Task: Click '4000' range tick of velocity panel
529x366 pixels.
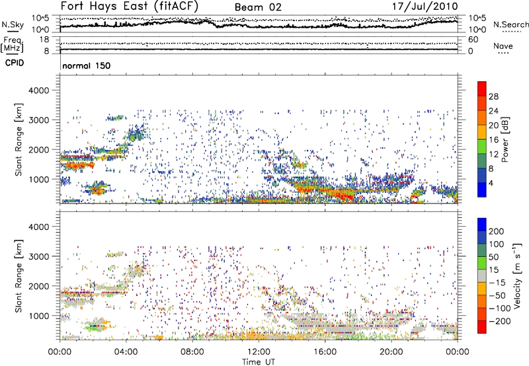Action: (38, 227)
